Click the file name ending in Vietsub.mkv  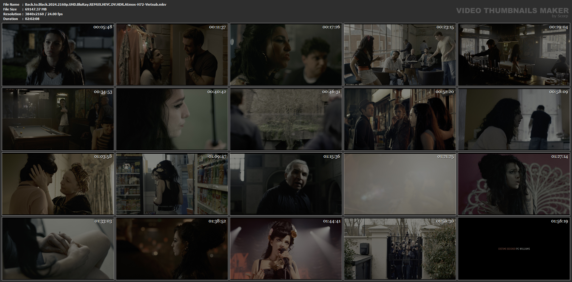tap(95, 4)
